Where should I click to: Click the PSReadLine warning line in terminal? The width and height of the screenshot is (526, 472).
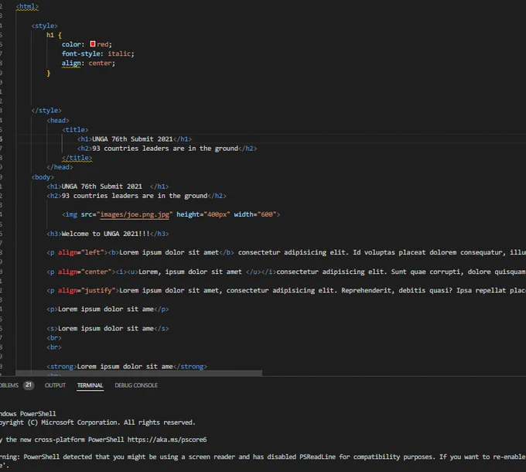coord(263,457)
